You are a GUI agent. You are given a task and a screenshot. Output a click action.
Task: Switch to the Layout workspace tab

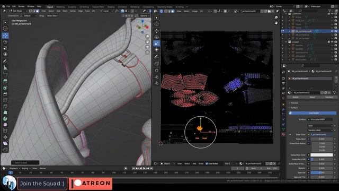tap(50, 7)
